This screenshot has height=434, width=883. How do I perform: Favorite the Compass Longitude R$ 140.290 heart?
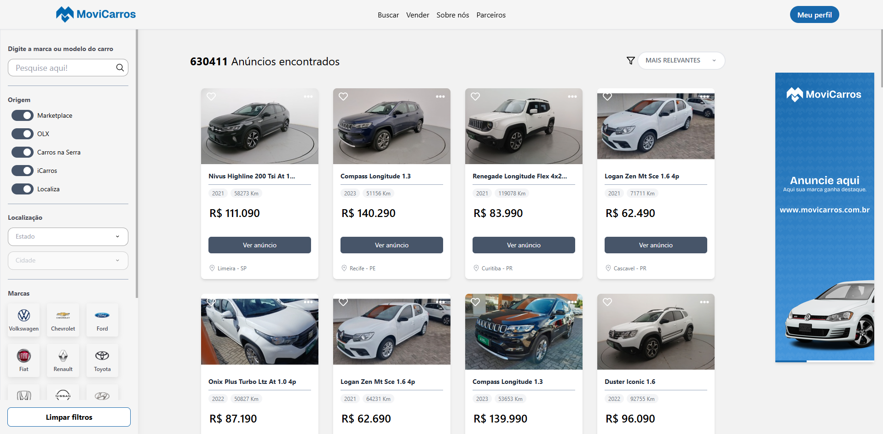click(x=343, y=97)
